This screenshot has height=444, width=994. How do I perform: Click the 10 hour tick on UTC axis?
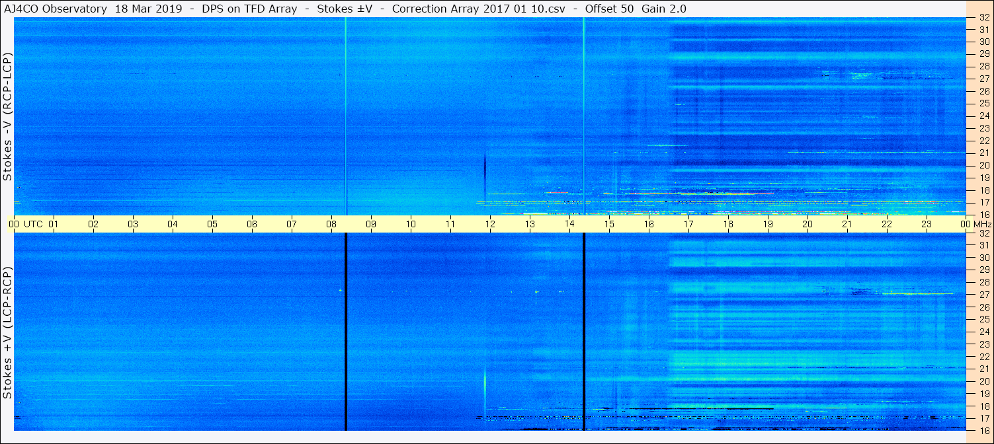point(411,224)
